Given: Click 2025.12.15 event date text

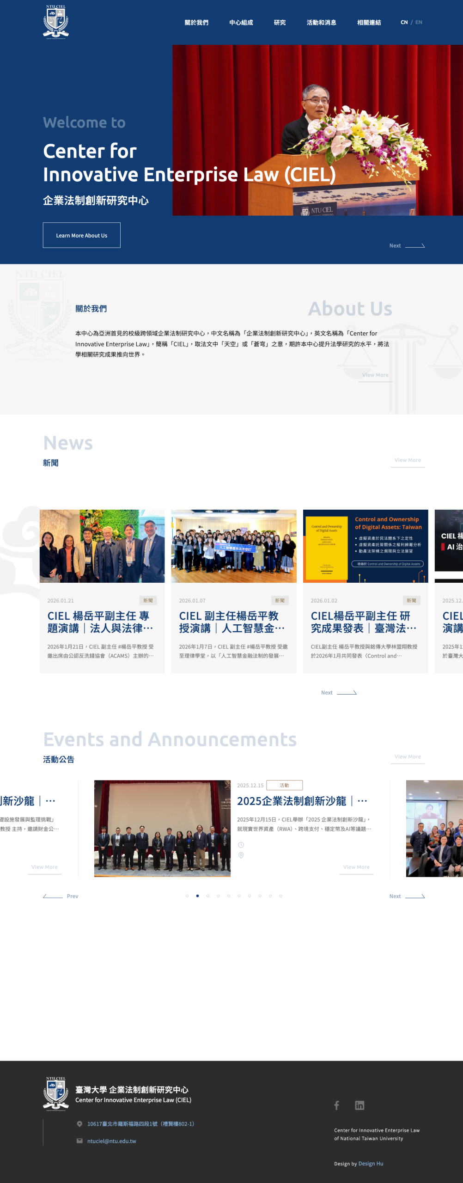Looking at the screenshot, I should 250,786.
